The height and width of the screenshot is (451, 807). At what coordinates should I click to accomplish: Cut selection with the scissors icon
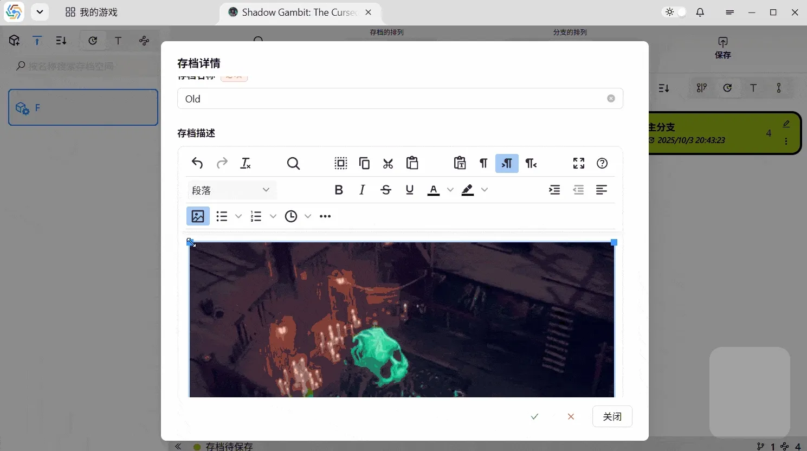coord(388,163)
